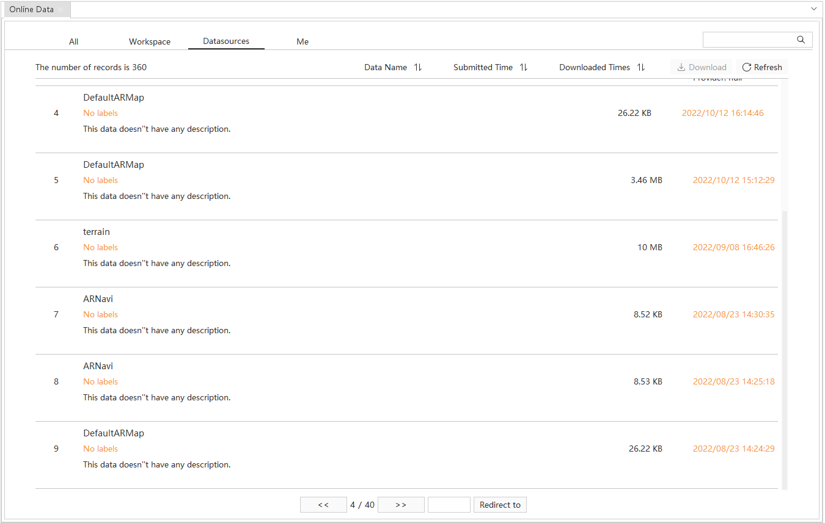Switch to the Me tab
This screenshot has width=825, height=523.
point(302,41)
